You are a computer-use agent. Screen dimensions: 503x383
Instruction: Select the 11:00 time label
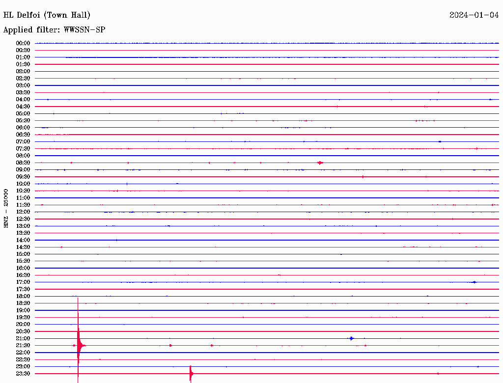[x=23, y=198]
